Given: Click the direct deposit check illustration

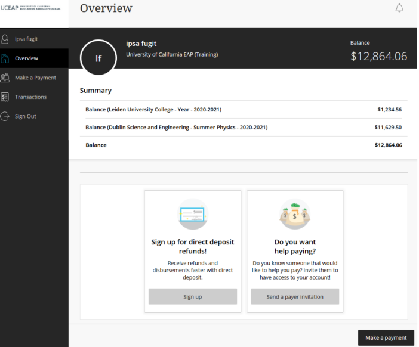Looking at the screenshot, I should [193, 214].
